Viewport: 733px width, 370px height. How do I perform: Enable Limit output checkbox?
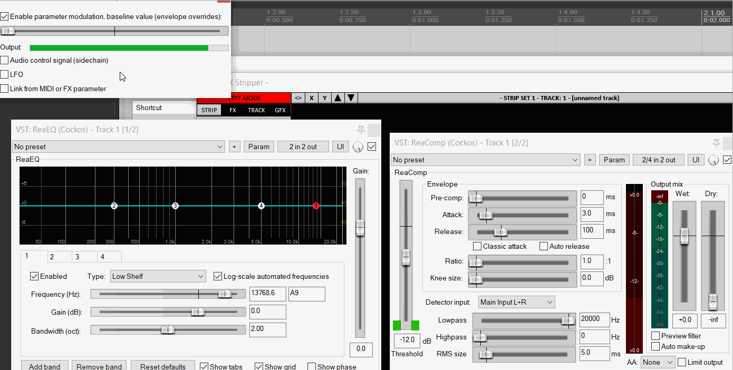(682, 362)
